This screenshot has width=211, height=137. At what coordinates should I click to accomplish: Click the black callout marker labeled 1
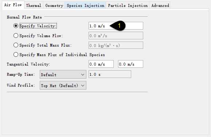pos(118,26)
